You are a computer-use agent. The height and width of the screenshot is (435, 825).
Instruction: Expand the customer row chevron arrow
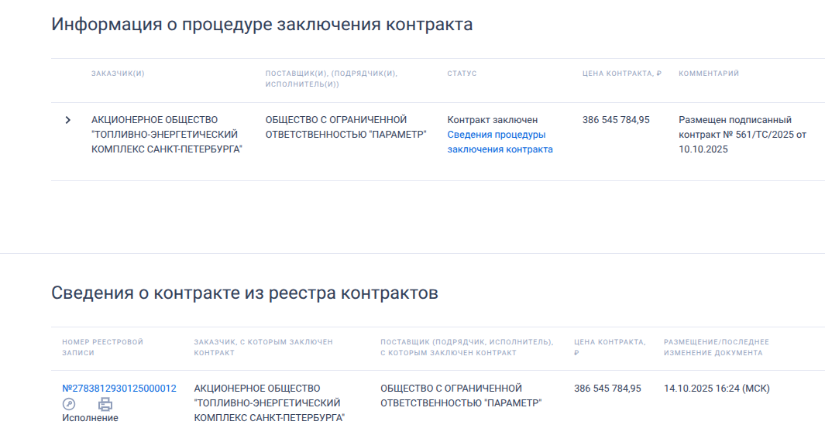point(68,120)
